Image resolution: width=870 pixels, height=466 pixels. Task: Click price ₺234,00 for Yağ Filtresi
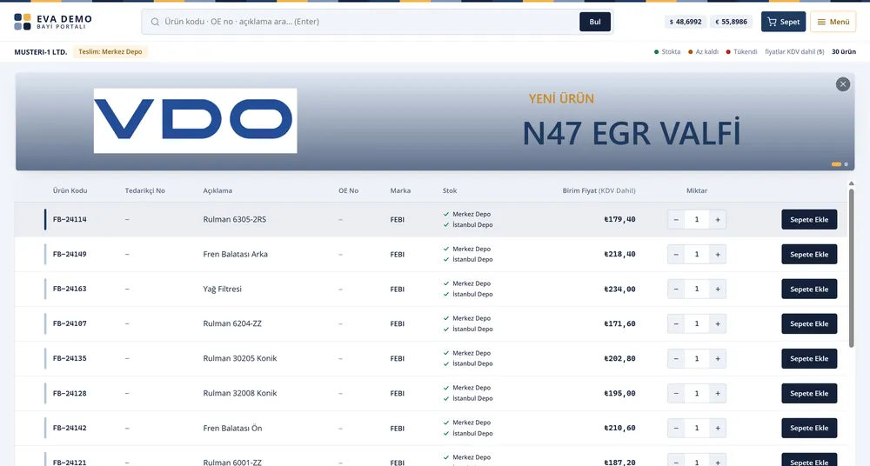pos(619,289)
